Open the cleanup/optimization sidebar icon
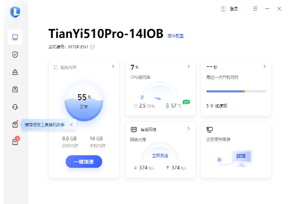Screen dimensions: 296x204 tap(15, 72)
